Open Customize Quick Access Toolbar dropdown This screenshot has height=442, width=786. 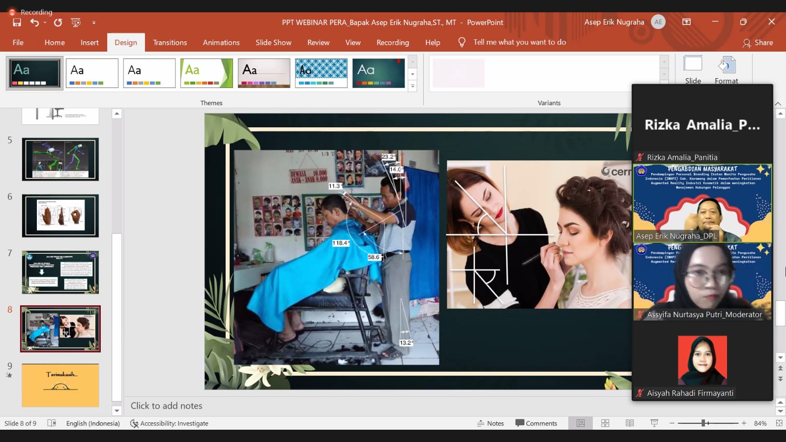click(94, 23)
